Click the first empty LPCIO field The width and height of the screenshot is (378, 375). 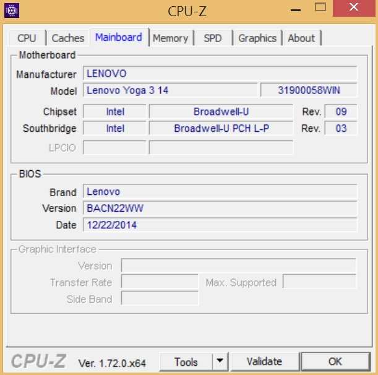114,147
